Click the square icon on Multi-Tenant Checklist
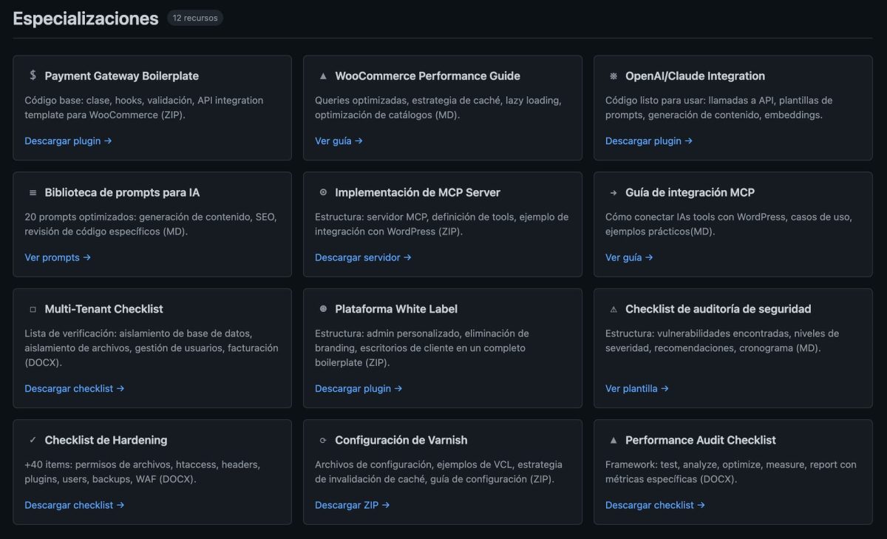887x539 pixels. (x=33, y=309)
